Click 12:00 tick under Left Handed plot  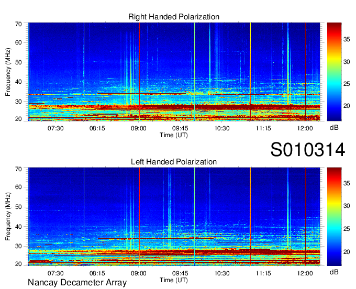305,273
